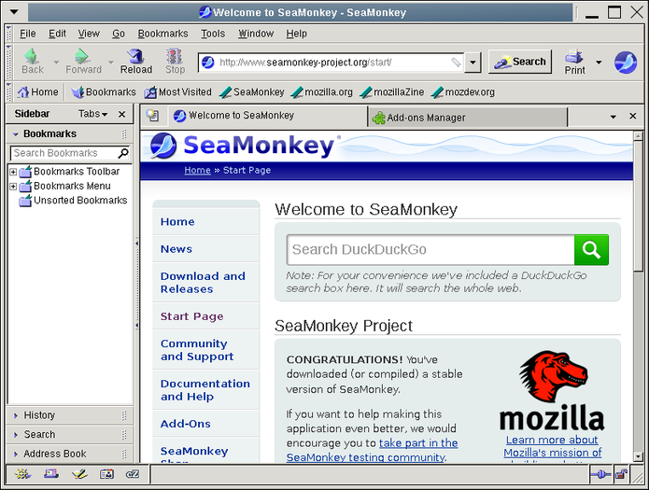Open the URL bar history dropdown
The height and width of the screenshot is (490, 649).
(x=473, y=63)
